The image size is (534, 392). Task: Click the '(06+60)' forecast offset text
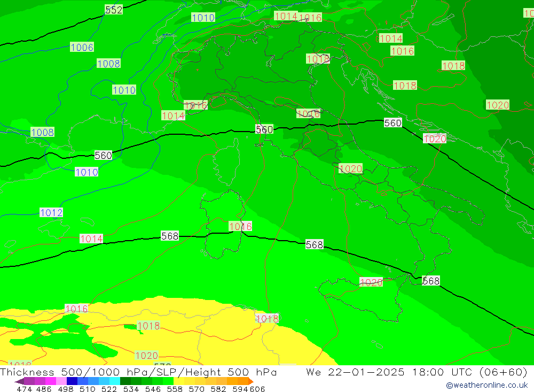504,372
